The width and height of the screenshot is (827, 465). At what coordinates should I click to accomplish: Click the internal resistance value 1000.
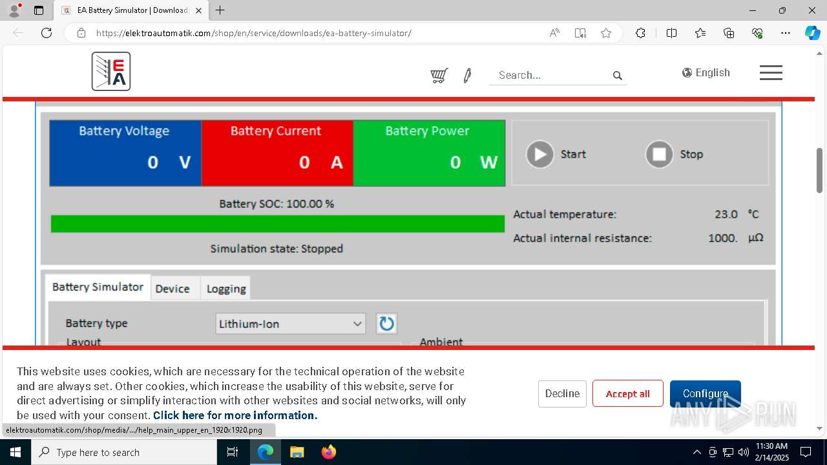(723, 238)
